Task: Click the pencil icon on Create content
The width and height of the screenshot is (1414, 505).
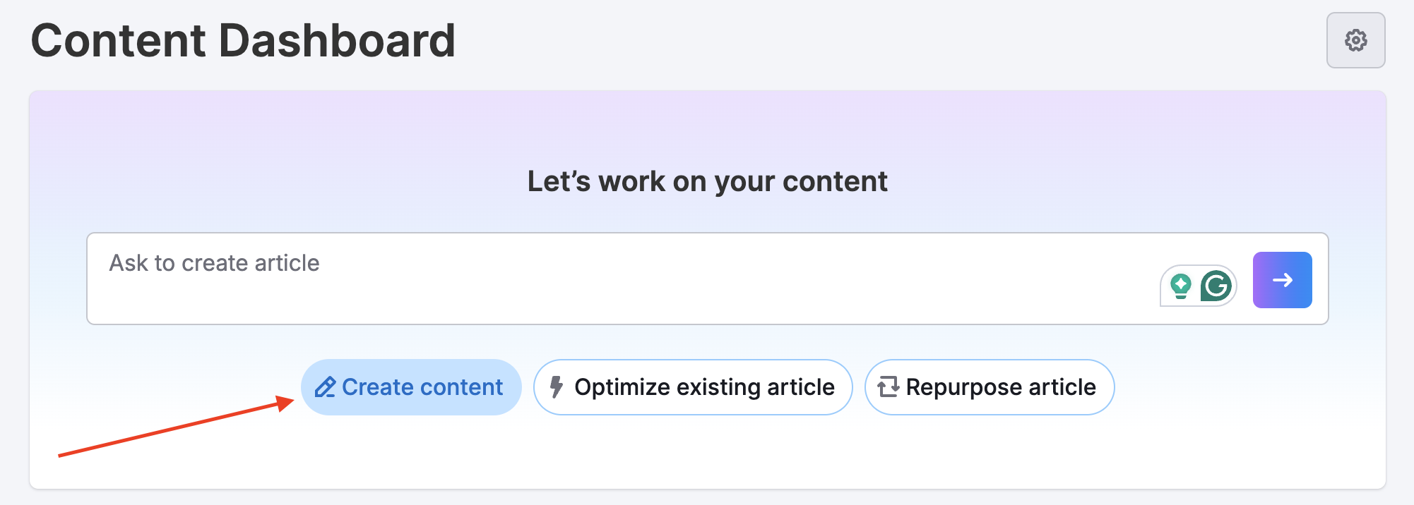Action: pos(326,387)
